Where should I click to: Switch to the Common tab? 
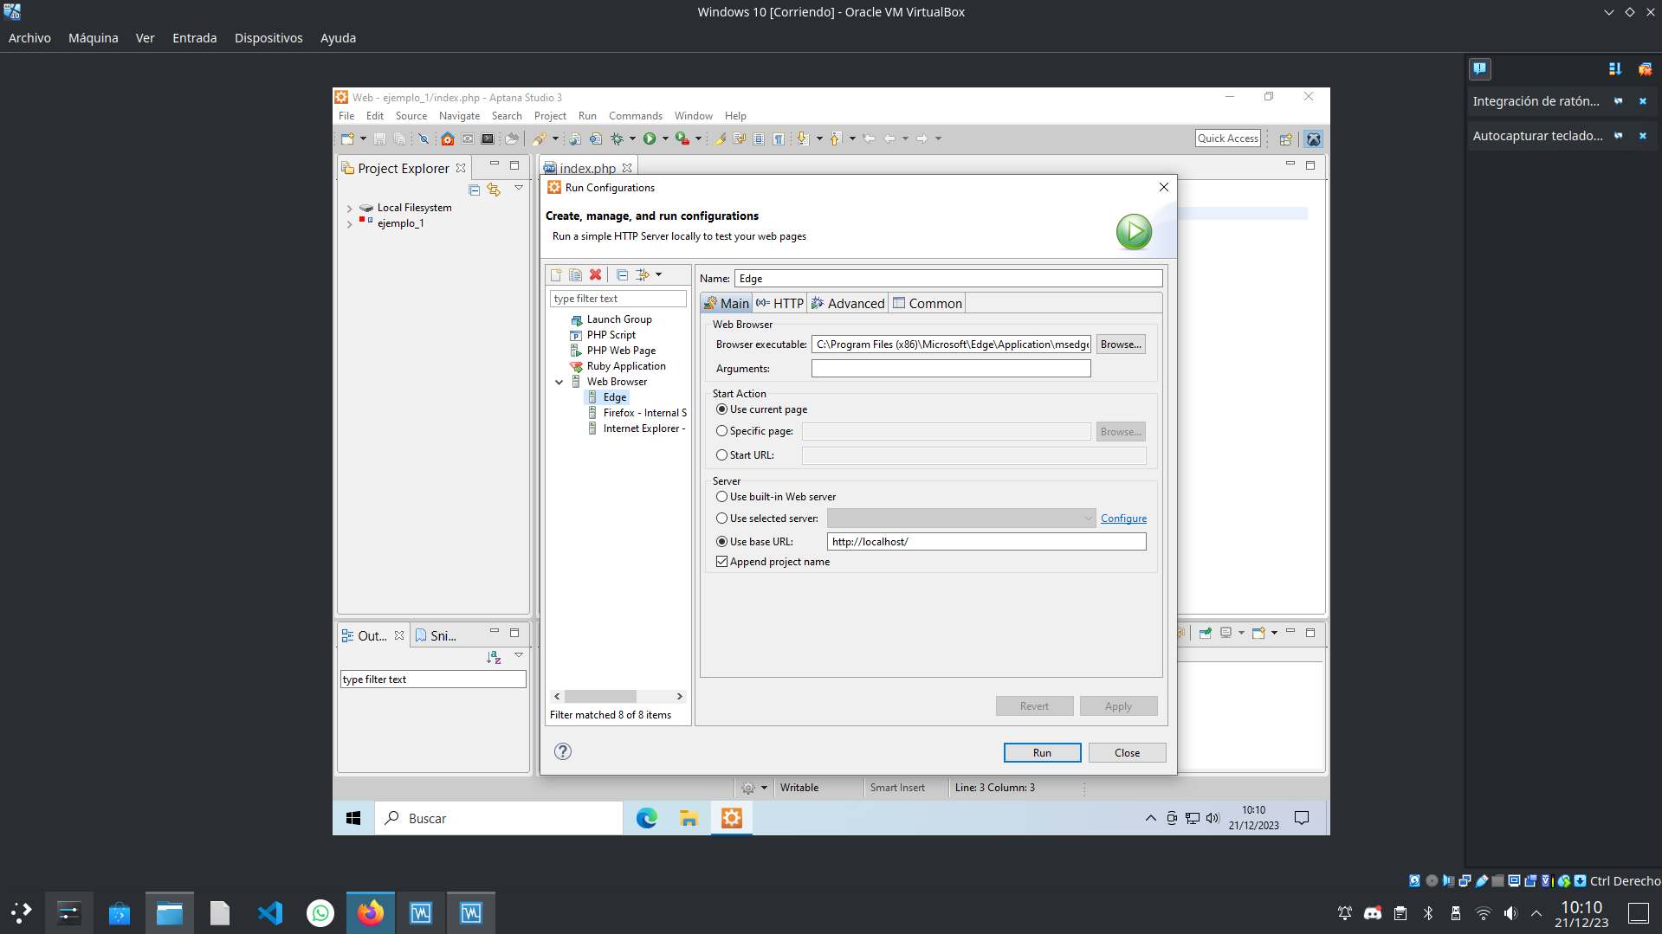(927, 303)
